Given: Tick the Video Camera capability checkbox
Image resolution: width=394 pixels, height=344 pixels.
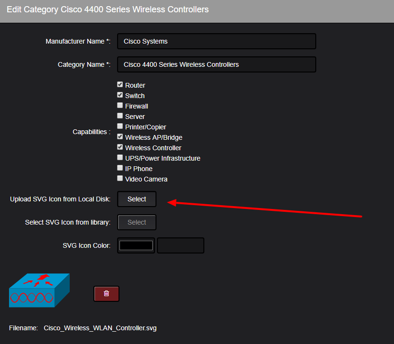Looking at the screenshot, I should click(x=120, y=179).
